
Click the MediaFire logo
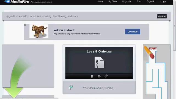[x=17, y=2]
